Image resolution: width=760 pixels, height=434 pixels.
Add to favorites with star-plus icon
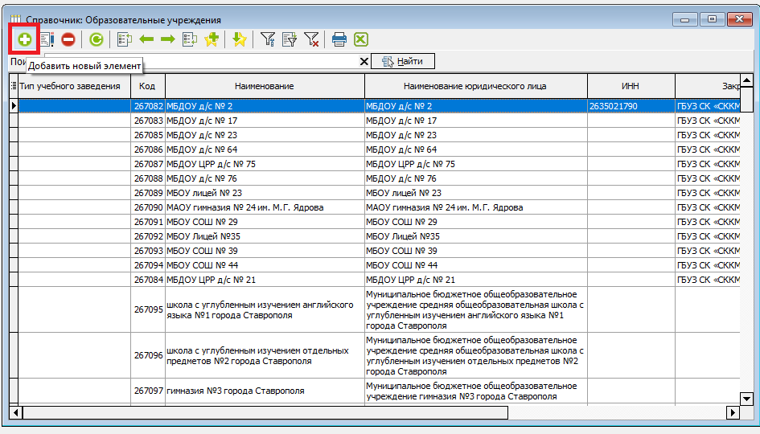coord(212,39)
